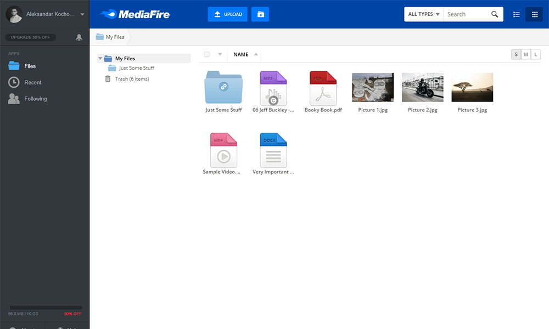The height and width of the screenshot is (329, 549).
Task: Tick the select all files checkbox
Action: click(206, 54)
